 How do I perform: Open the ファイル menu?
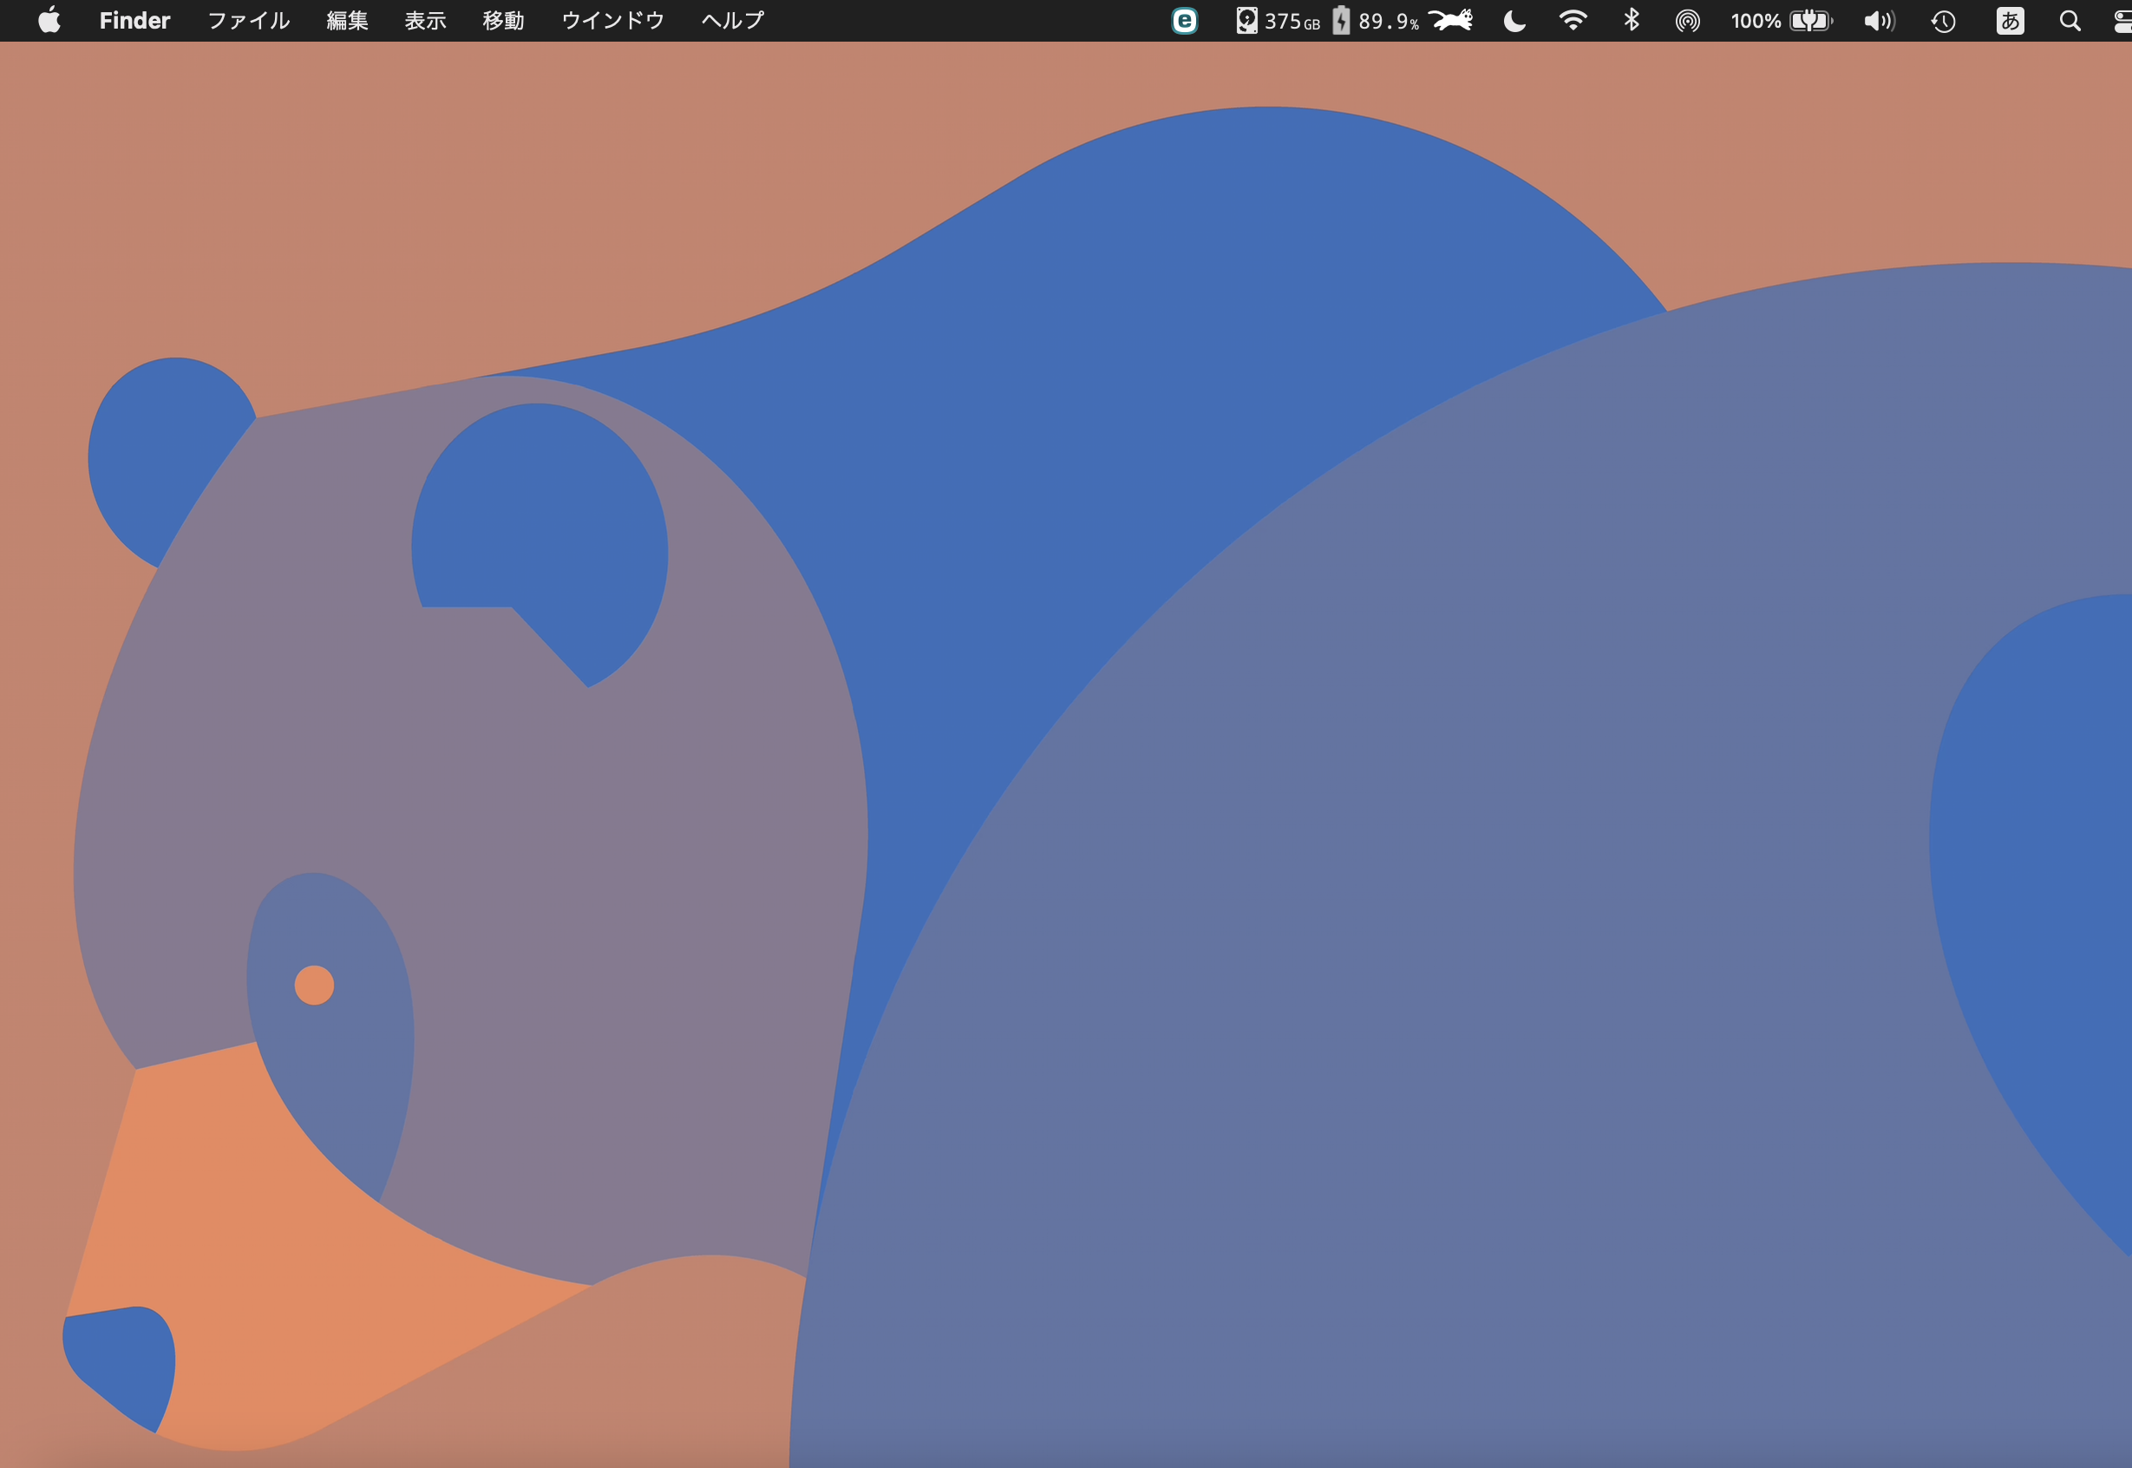coord(248,20)
